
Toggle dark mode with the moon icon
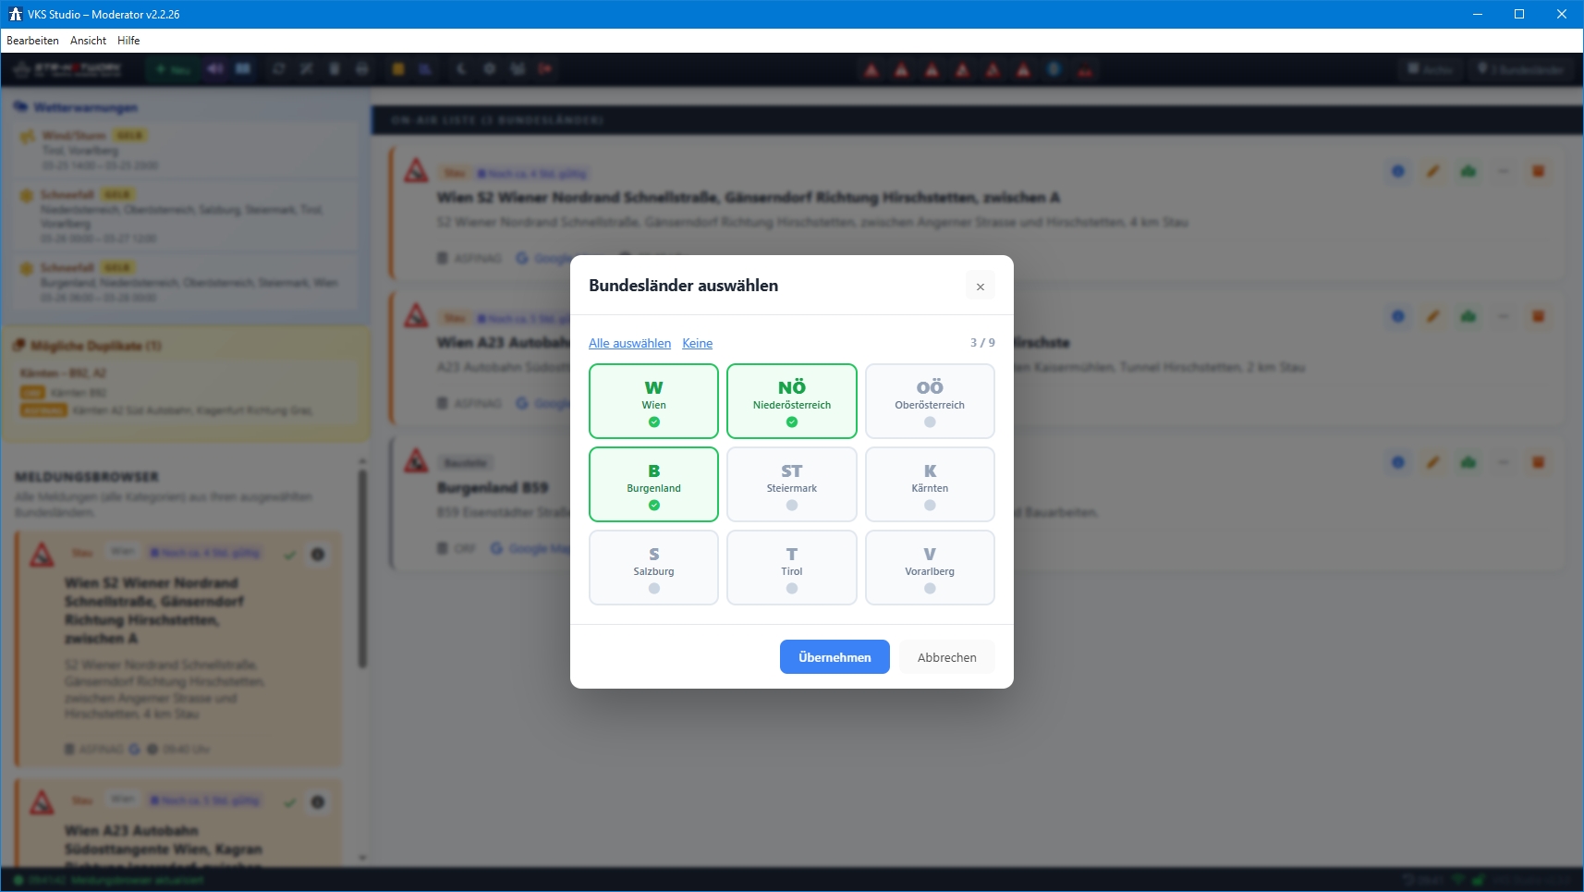click(x=461, y=69)
